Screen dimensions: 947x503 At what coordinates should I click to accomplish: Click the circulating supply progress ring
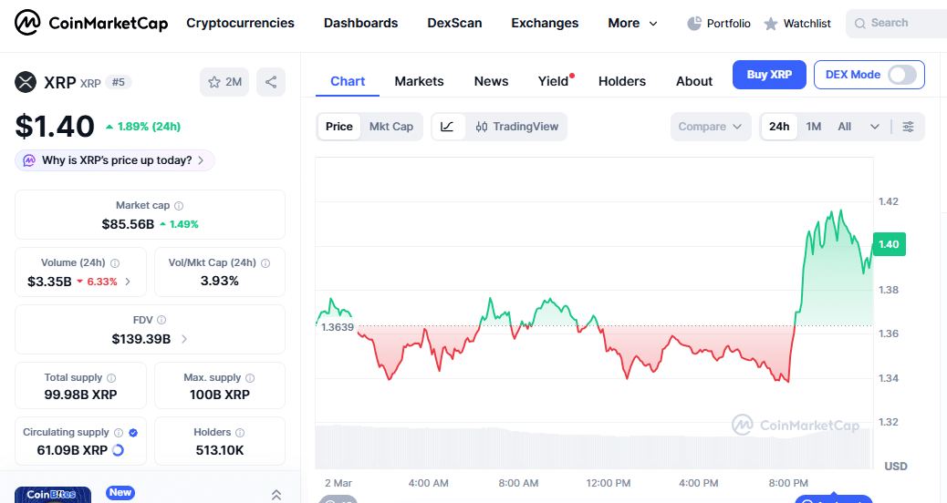point(118,450)
